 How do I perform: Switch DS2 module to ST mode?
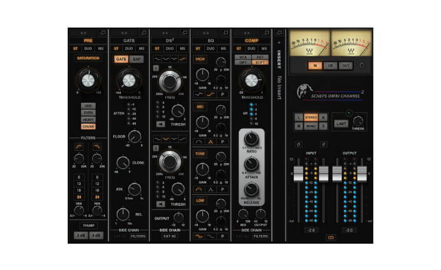coord(157,49)
